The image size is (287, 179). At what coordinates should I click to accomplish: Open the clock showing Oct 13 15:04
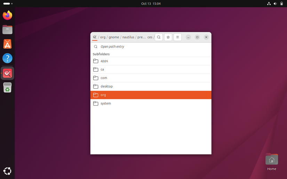click(x=151, y=4)
